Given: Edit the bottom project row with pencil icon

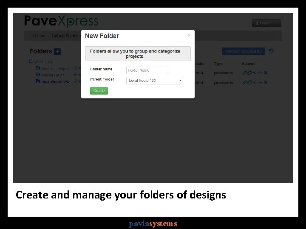Looking at the screenshot, I should (x=244, y=82).
